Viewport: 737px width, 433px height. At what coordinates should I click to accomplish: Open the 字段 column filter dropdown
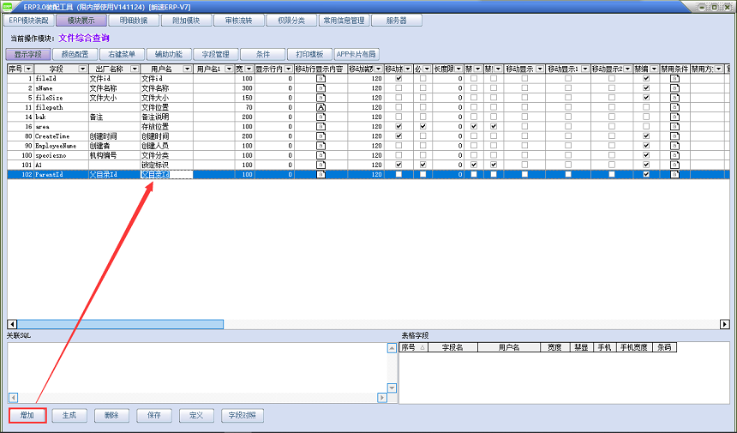(82, 69)
